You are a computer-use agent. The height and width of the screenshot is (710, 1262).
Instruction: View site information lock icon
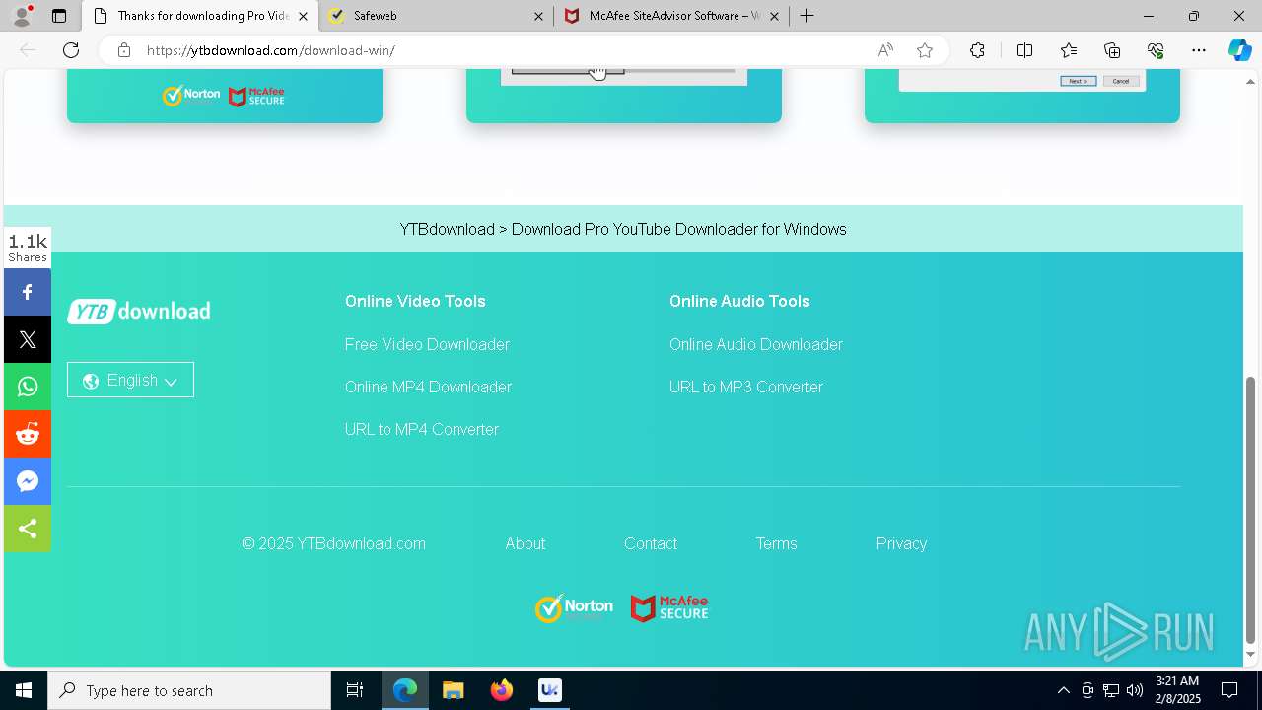click(x=124, y=50)
